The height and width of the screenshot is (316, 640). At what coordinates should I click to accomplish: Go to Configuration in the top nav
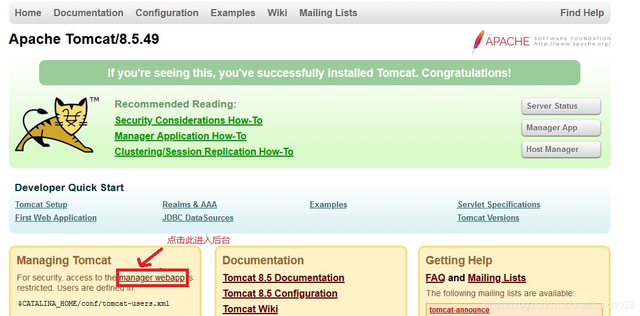[167, 13]
